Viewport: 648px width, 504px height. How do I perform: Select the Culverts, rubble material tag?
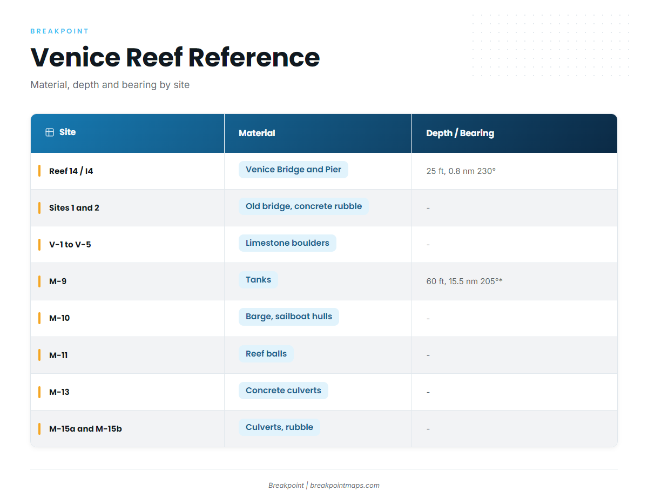tap(280, 427)
